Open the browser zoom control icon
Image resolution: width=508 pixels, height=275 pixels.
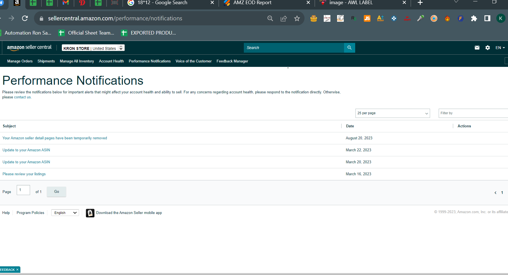tap(270, 18)
